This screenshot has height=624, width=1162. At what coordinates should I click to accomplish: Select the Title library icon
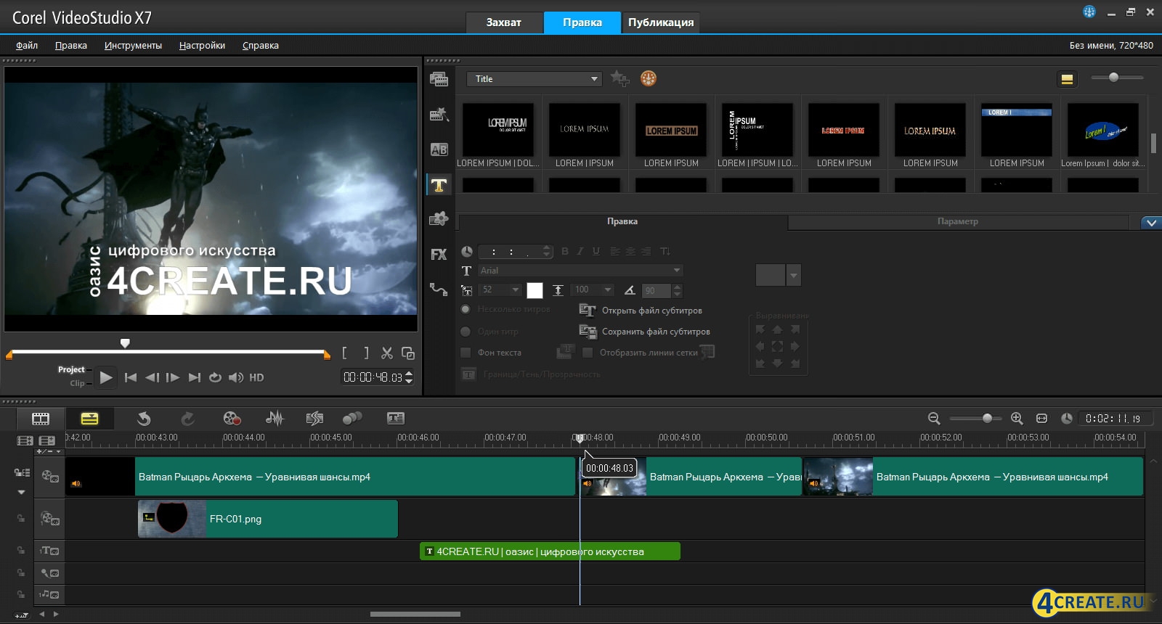[x=439, y=185]
